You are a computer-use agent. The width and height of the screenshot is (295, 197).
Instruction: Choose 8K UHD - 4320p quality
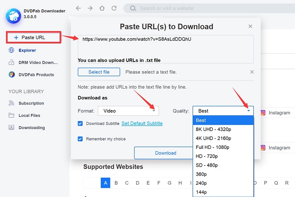[x=223, y=129]
